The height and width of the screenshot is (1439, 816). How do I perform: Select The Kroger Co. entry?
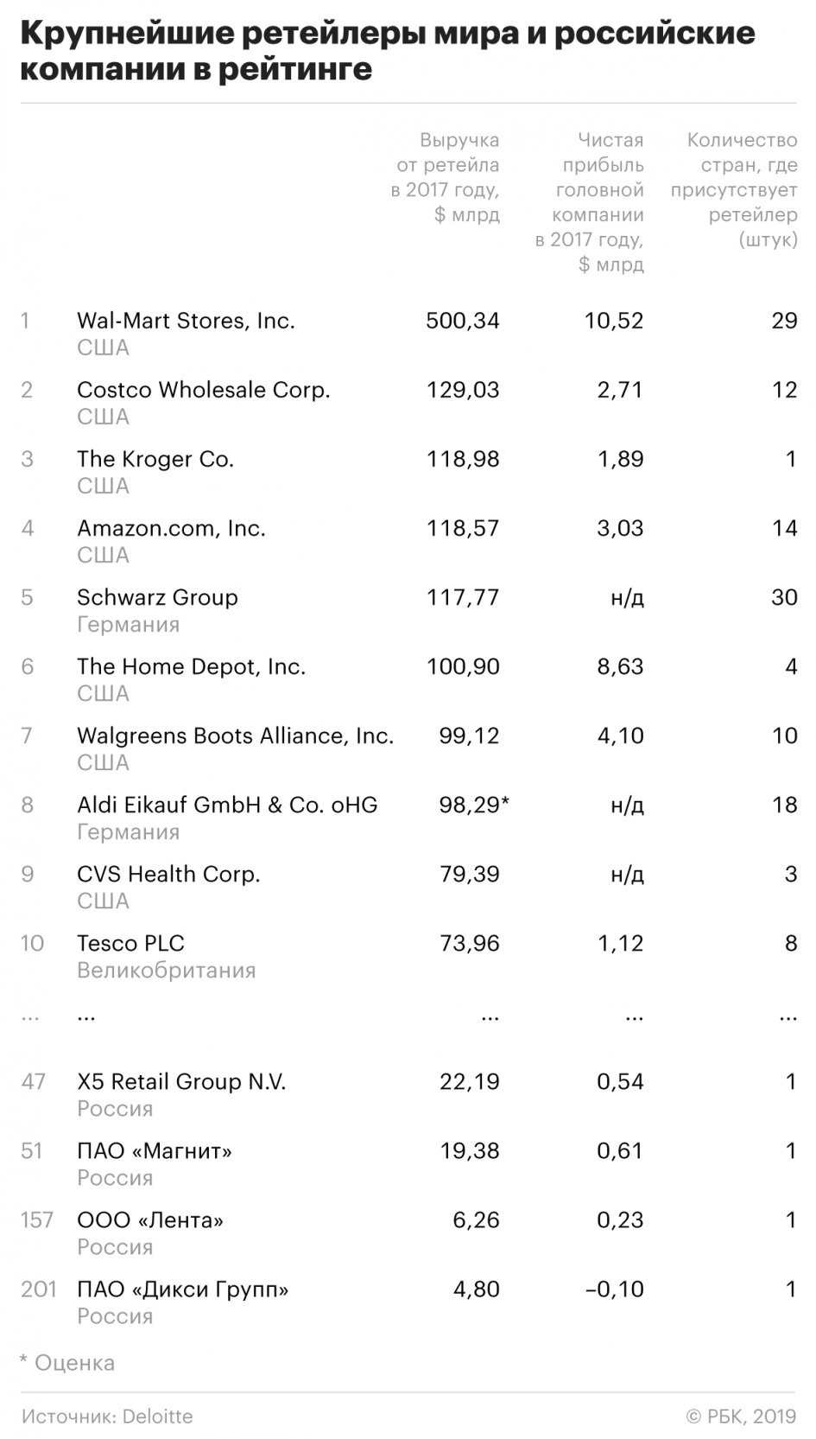pos(155,459)
